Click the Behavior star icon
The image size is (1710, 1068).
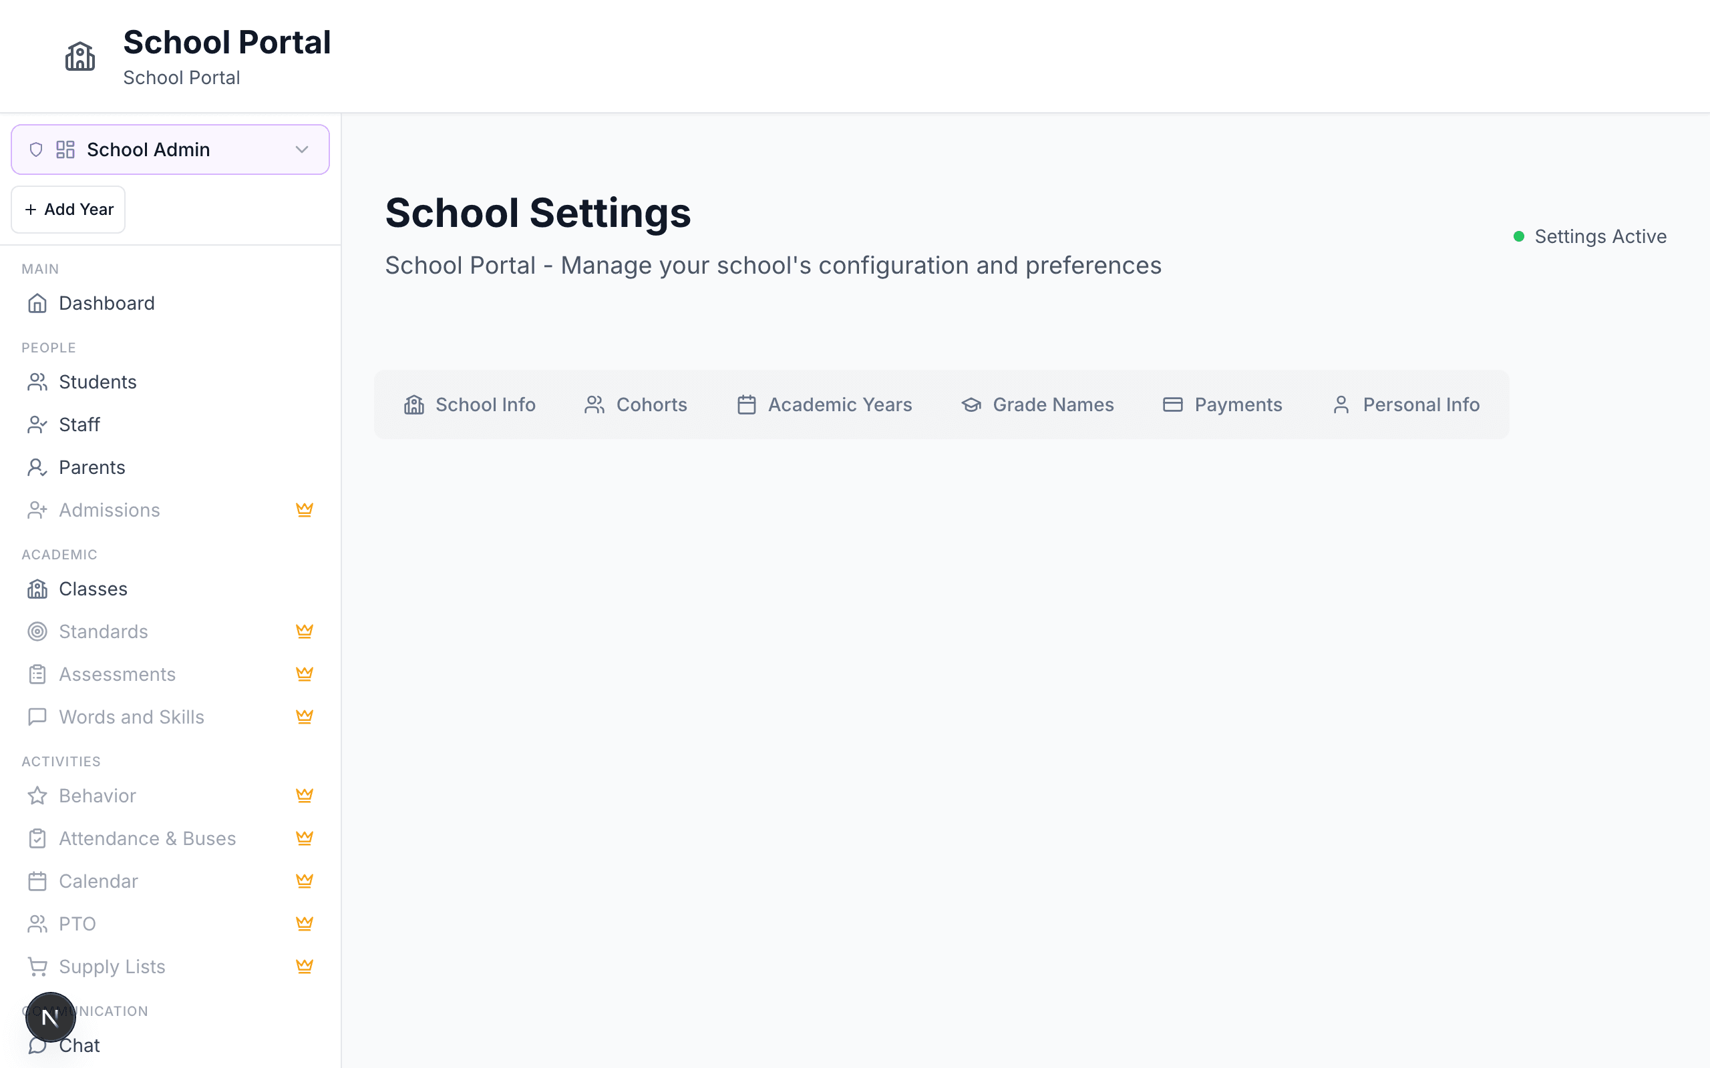37,796
